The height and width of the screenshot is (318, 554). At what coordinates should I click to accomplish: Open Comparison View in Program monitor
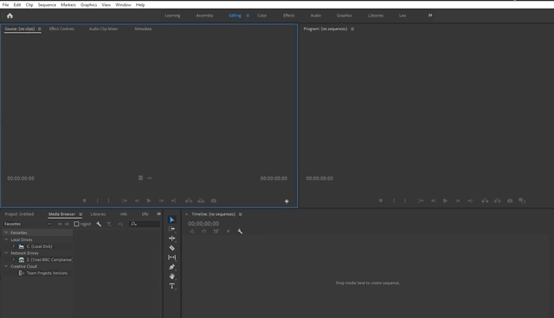coord(522,200)
